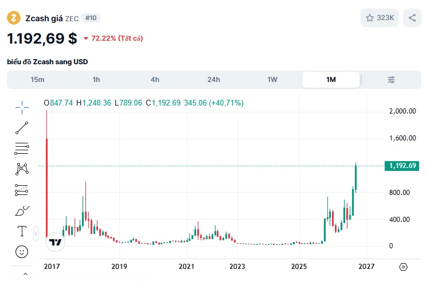Click the 2023 time axis label
Image resolution: width=426 pixels, height=281 pixels.
[x=237, y=266]
